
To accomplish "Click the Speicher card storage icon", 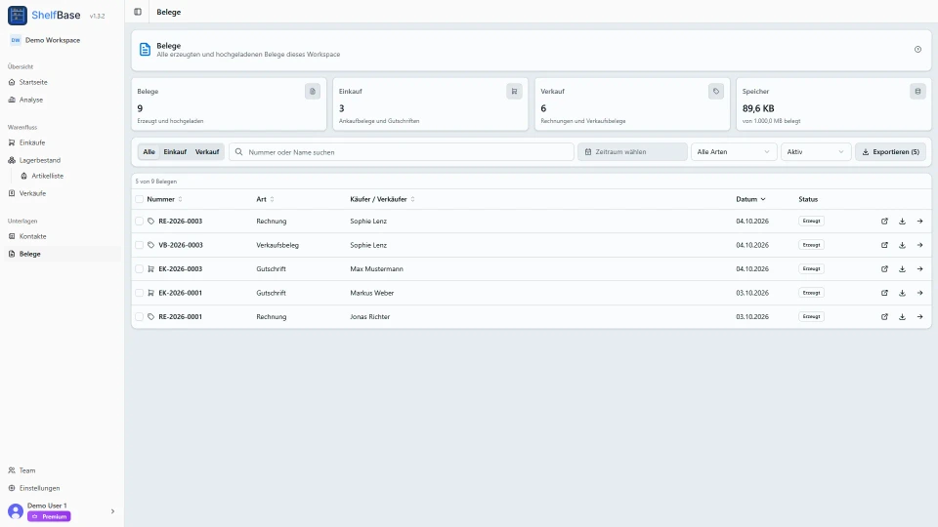I will (917, 92).
